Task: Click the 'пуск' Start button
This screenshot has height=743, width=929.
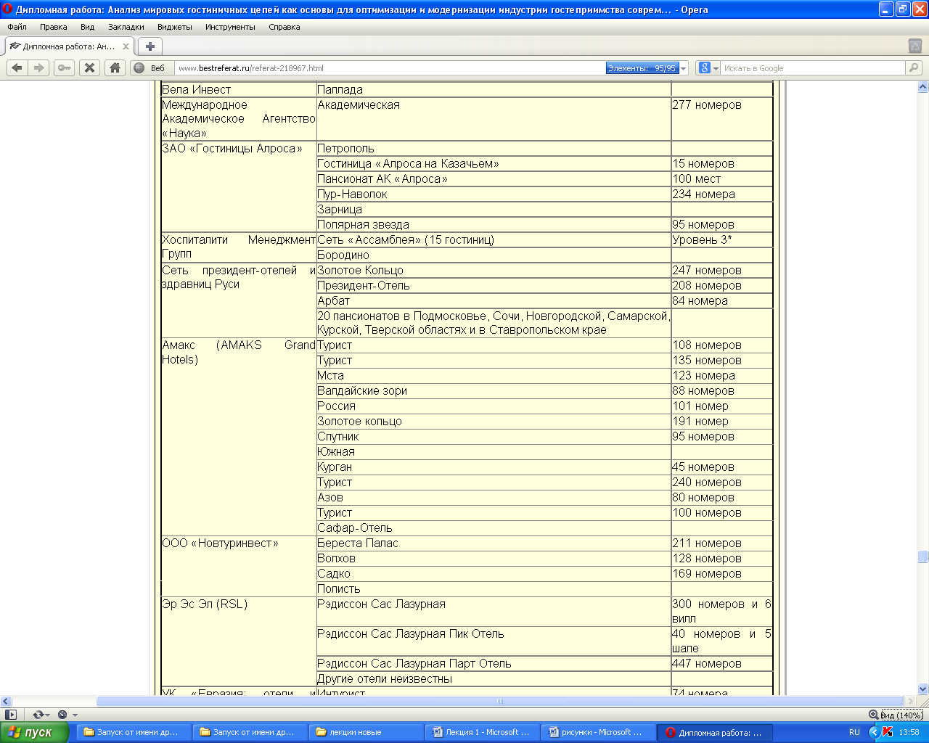Action: pyautogui.click(x=33, y=732)
